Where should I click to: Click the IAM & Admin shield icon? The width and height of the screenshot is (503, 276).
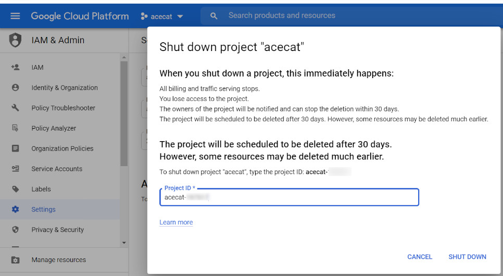click(15, 40)
